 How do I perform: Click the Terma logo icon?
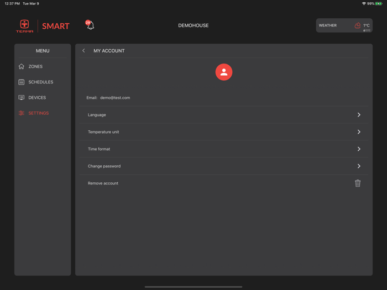24,25
